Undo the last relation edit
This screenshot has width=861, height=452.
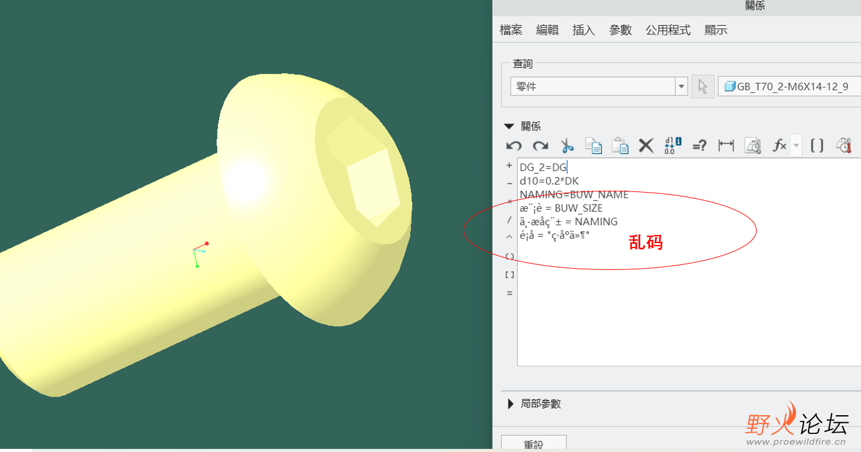pos(514,146)
